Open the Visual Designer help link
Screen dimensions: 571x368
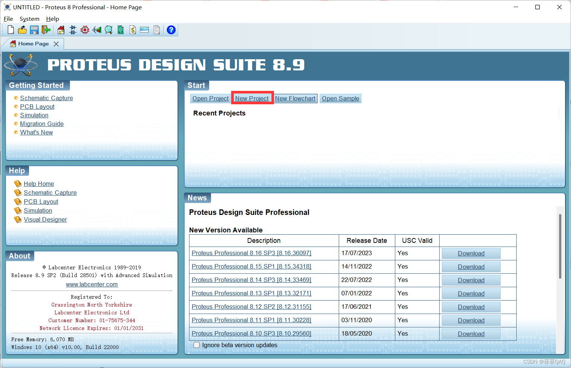[x=45, y=219]
